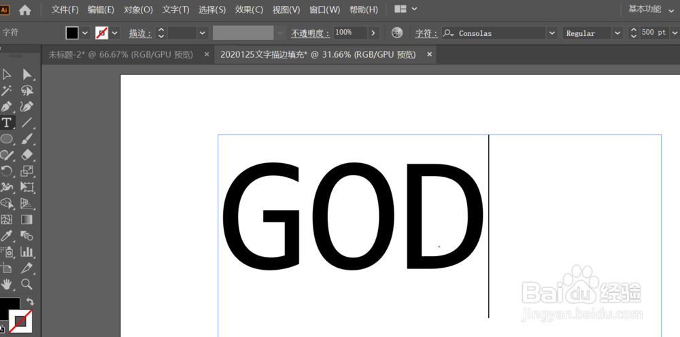The height and width of the screenshot is (337, 680).
Task: Open the 文件(F) menu
Action: (65, 10)
